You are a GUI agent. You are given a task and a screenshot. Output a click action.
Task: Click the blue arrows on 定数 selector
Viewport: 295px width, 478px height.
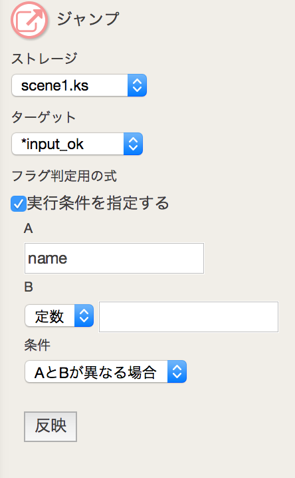[84, 316]
